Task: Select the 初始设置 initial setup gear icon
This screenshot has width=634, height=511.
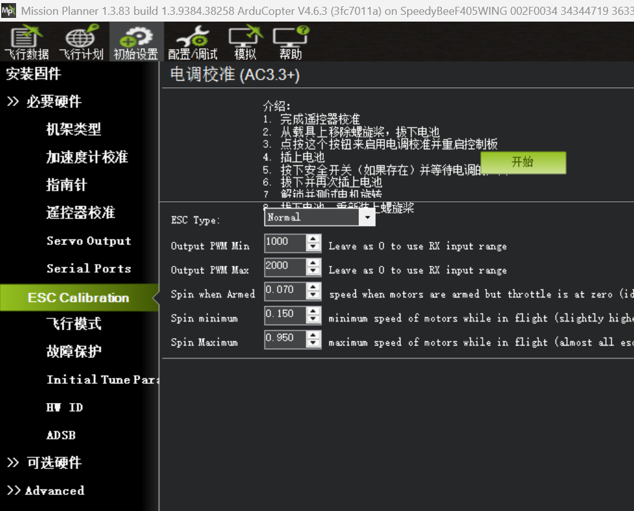Action: 136,42
